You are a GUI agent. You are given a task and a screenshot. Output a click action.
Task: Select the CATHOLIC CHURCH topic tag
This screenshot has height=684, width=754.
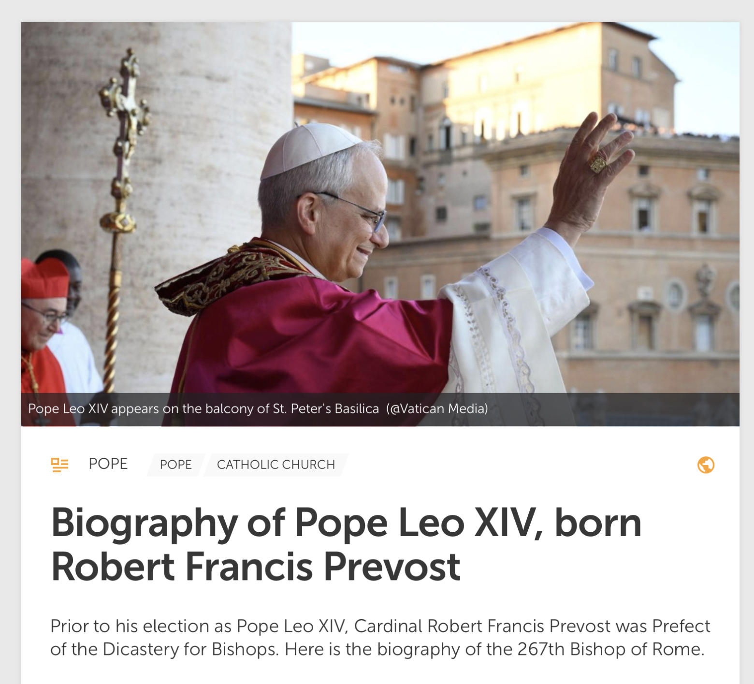pos(276,465)
